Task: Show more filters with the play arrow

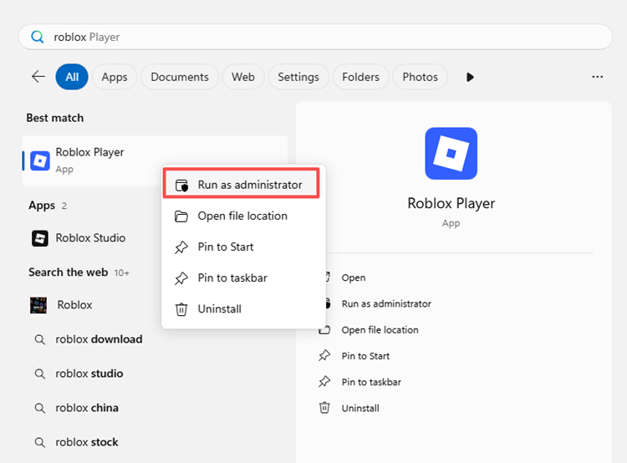Action: 470,77
